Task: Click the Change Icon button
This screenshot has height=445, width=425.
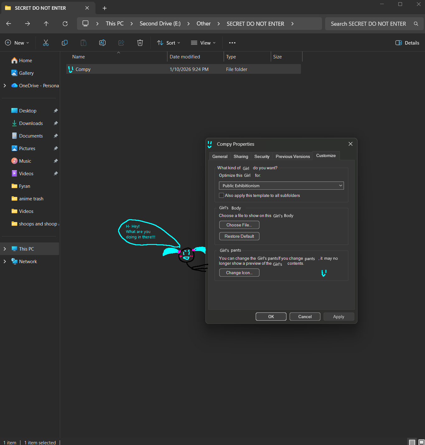Action: pos(239,273)
